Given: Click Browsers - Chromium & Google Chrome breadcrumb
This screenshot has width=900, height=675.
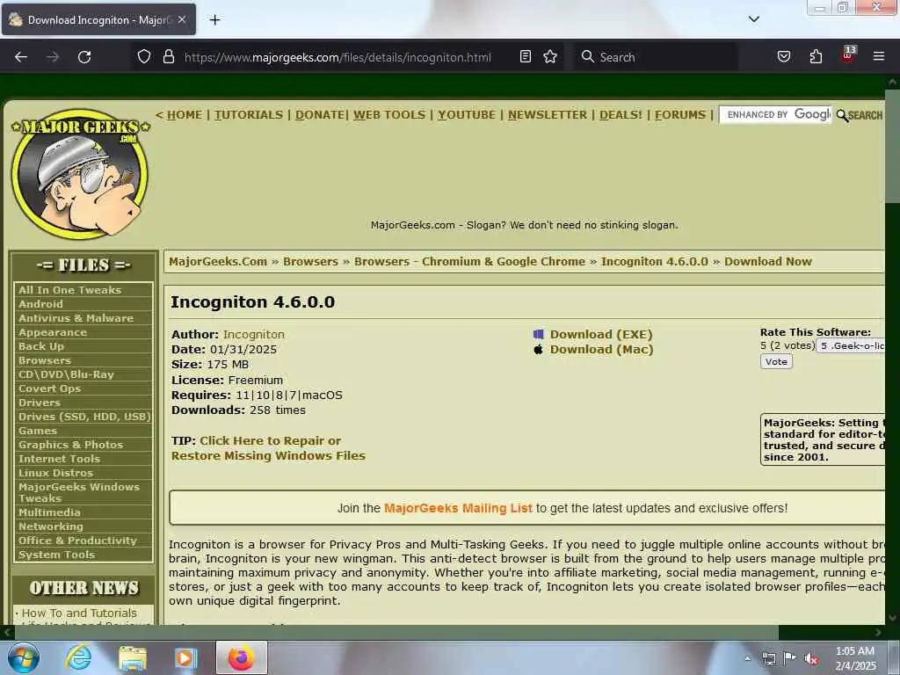Looking at the screenshot, I should [469, 262].
